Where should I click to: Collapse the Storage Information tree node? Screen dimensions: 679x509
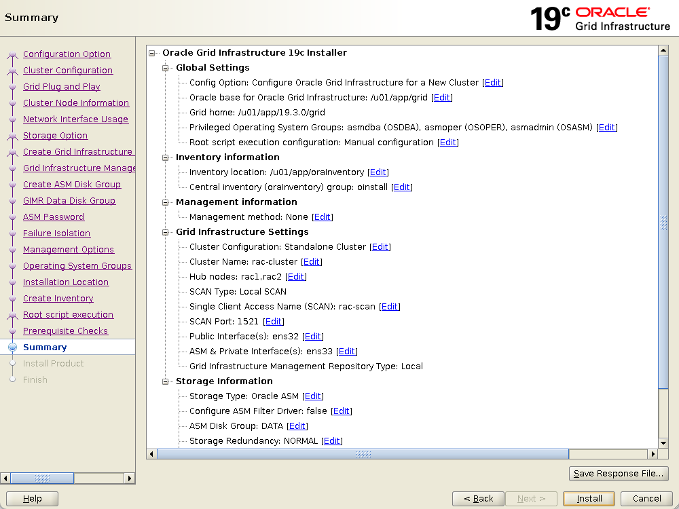pyautogui.click(x=165, y=381)
